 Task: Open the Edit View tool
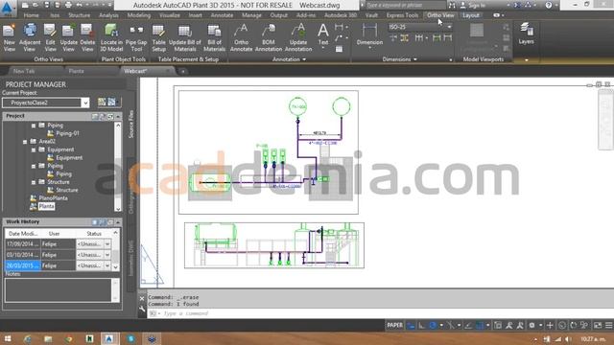50,37
